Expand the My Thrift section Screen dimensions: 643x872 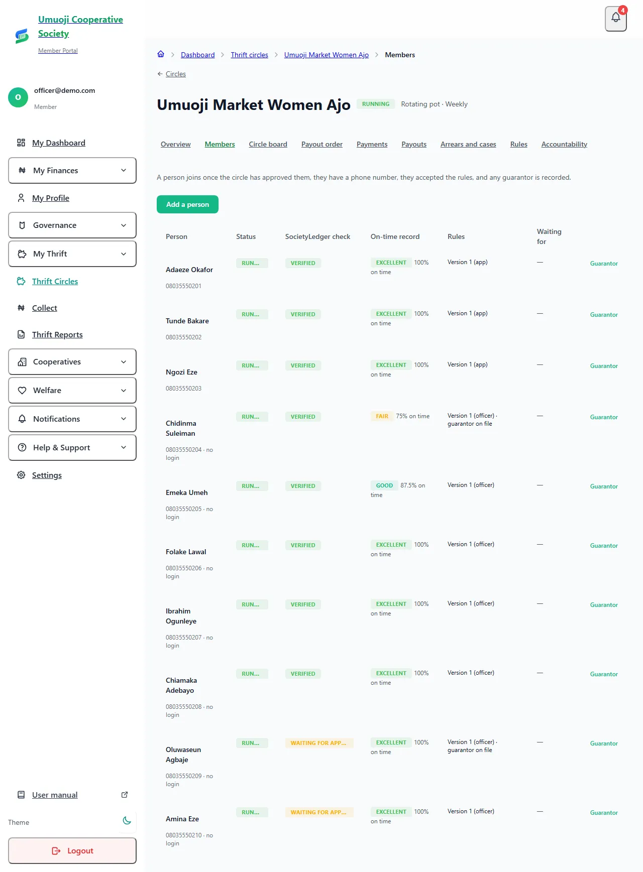click(72, 254)
